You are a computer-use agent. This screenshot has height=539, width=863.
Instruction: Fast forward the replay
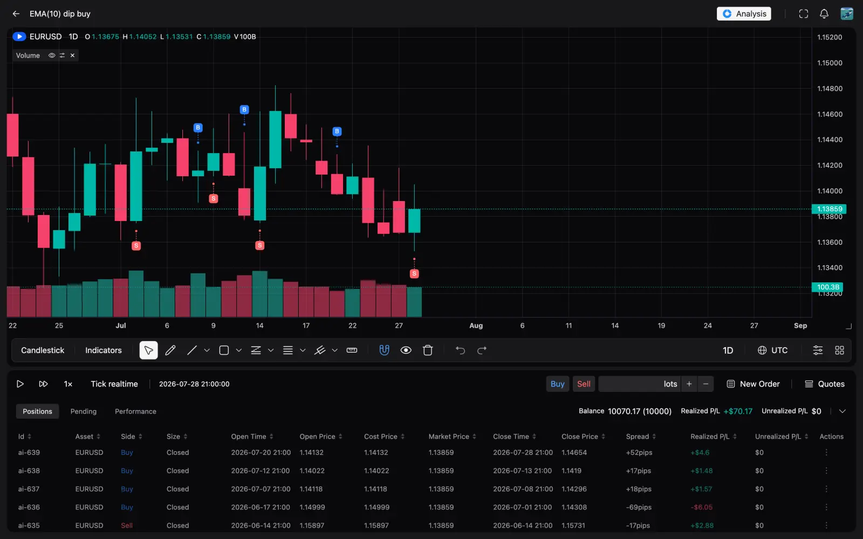[x=43, y=384]
